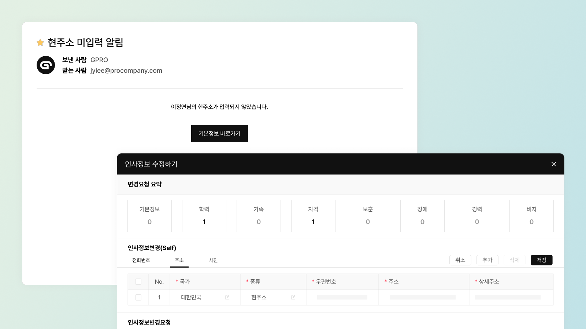Open the 경력 summary card
The width and height of the screenshot is (586, 329).
477,216
